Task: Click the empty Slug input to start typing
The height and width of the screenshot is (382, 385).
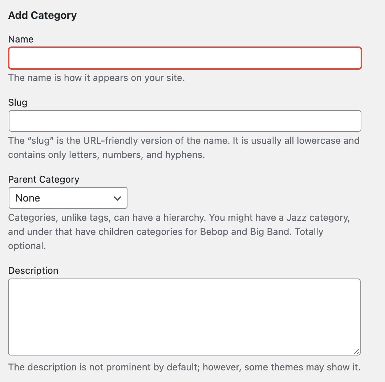Action: pos(185,121)
